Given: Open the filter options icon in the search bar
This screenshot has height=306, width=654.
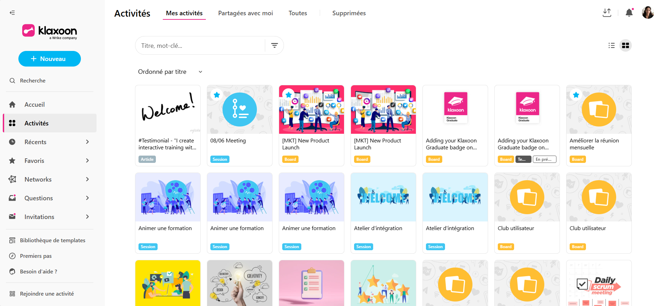Looking at the screenshot, I should (x=274, y=45).
